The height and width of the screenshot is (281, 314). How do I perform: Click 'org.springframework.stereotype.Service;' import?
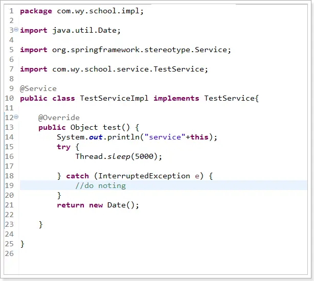(x=142, y=50)
